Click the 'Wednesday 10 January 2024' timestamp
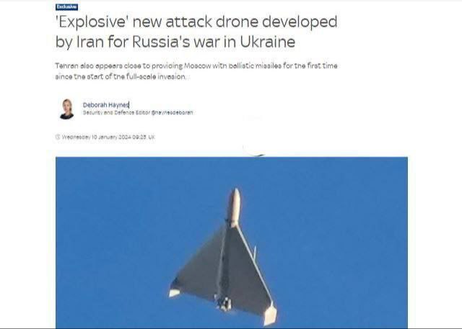This screenshot has width=462, height=329. (96, 137)
